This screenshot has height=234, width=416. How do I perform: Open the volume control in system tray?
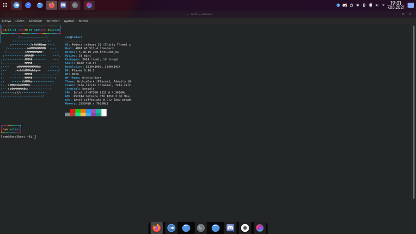click(377, 5)
